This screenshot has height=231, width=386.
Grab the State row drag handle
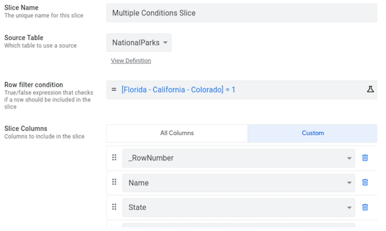(x=115, y=207)
